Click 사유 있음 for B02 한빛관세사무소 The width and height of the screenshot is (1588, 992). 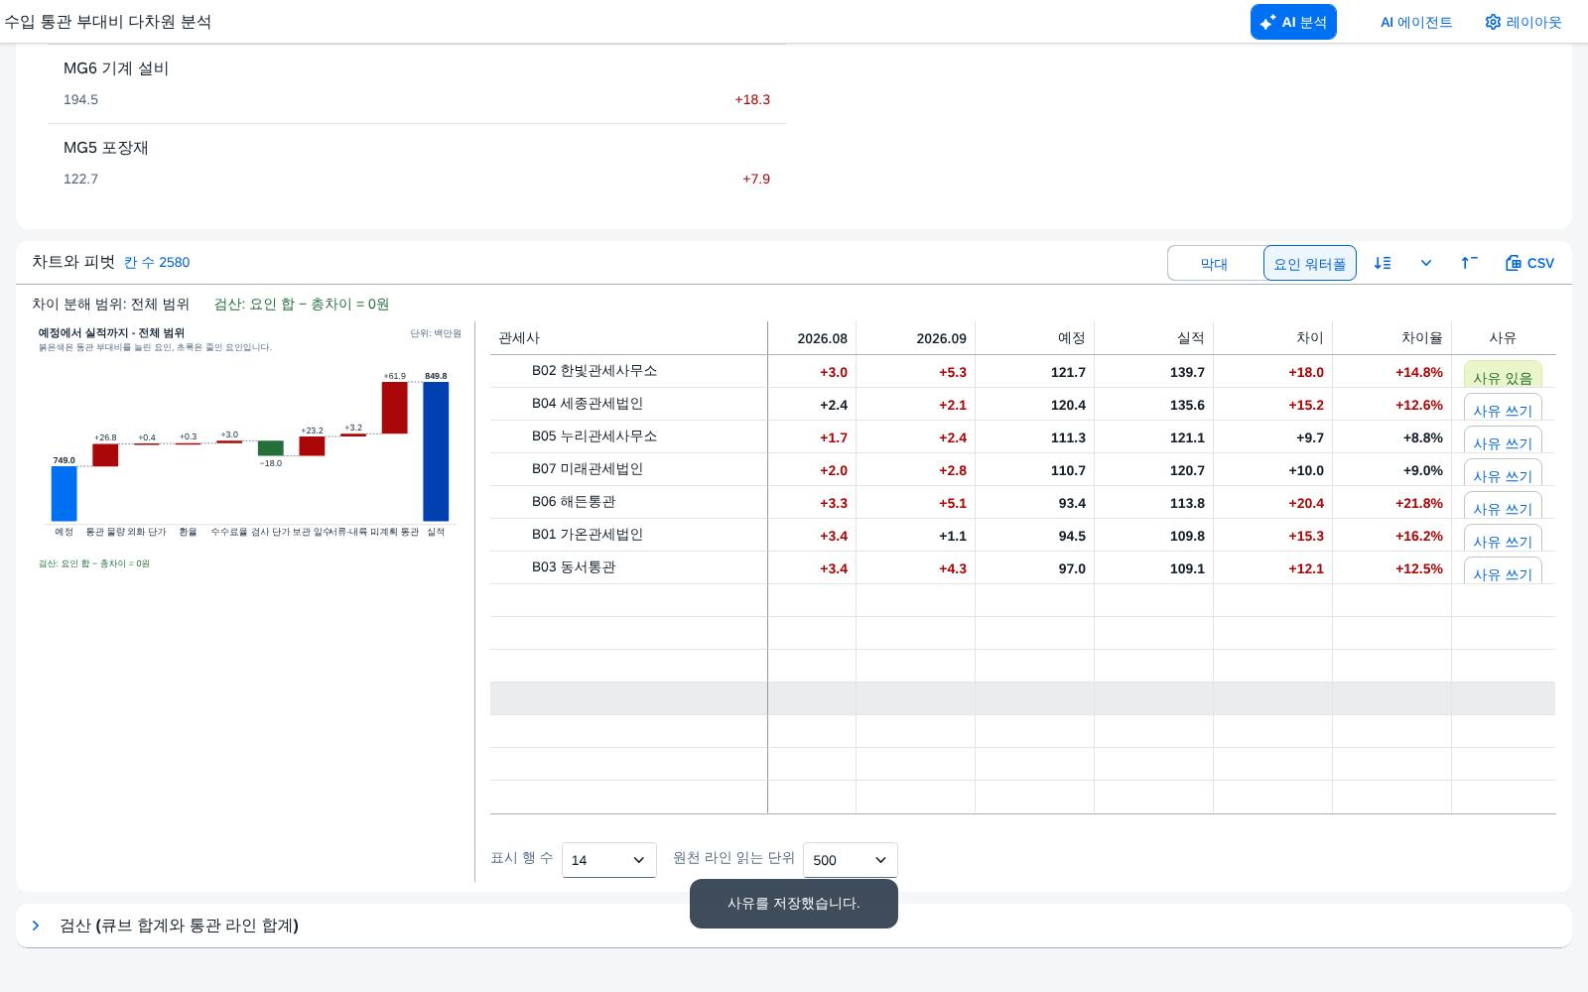click(1503, 374)
